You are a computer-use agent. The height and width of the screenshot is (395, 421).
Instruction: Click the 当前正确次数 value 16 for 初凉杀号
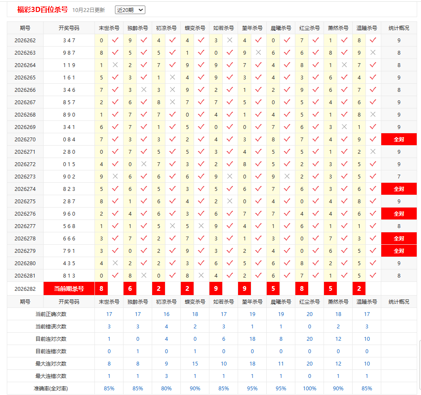pyautogui.click(x=166, y=314)
